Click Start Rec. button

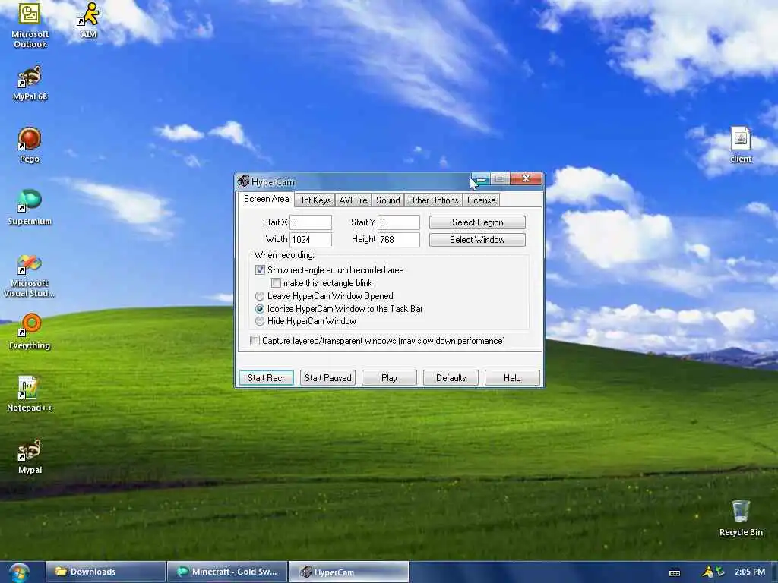pos(266,378)
